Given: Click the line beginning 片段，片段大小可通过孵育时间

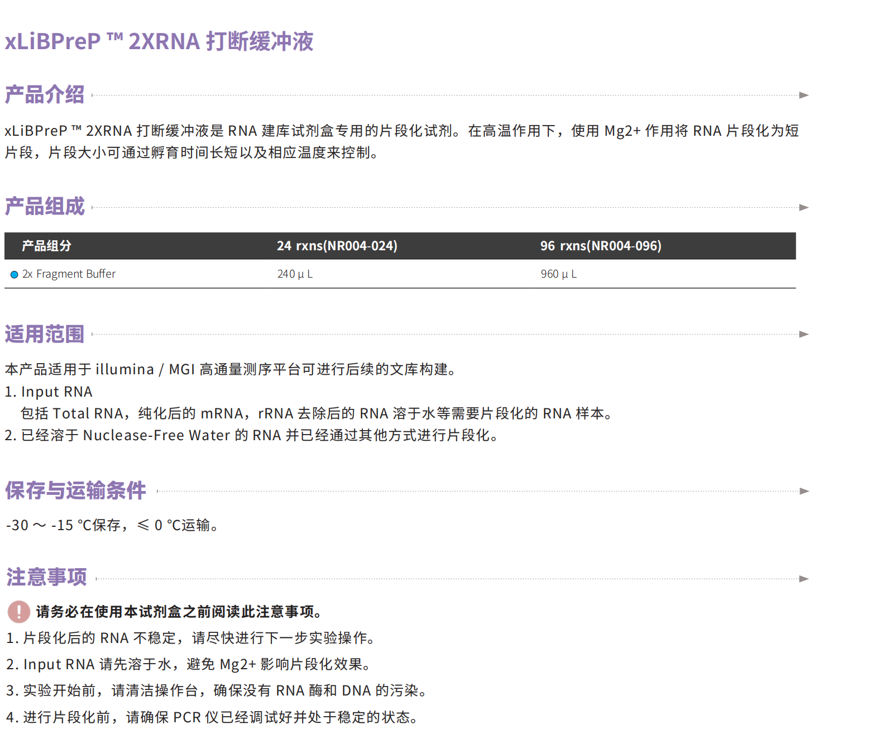Looking at the screenshot, I should click(193, 153).
